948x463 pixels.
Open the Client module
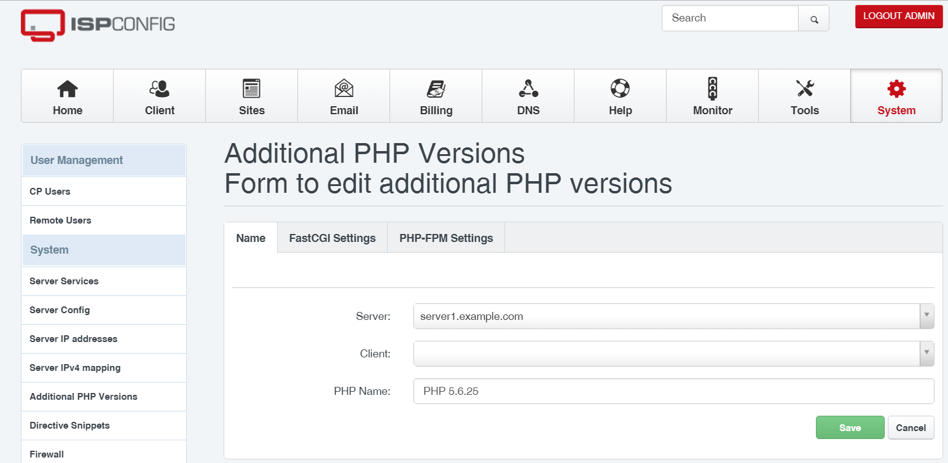160,96
